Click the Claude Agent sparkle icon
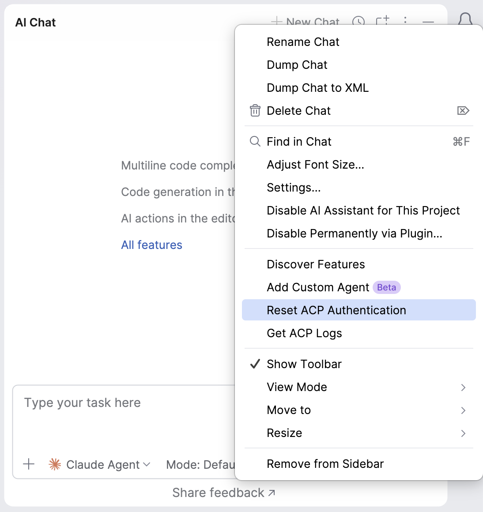 tap(55, 464)
